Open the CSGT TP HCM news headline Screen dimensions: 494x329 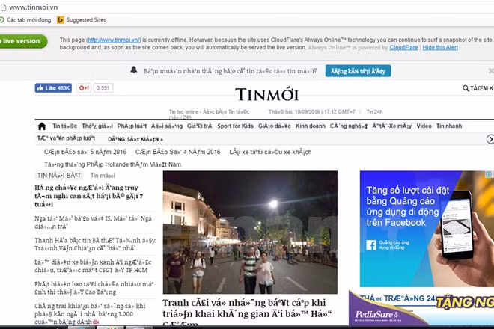[x=93, y=266]
